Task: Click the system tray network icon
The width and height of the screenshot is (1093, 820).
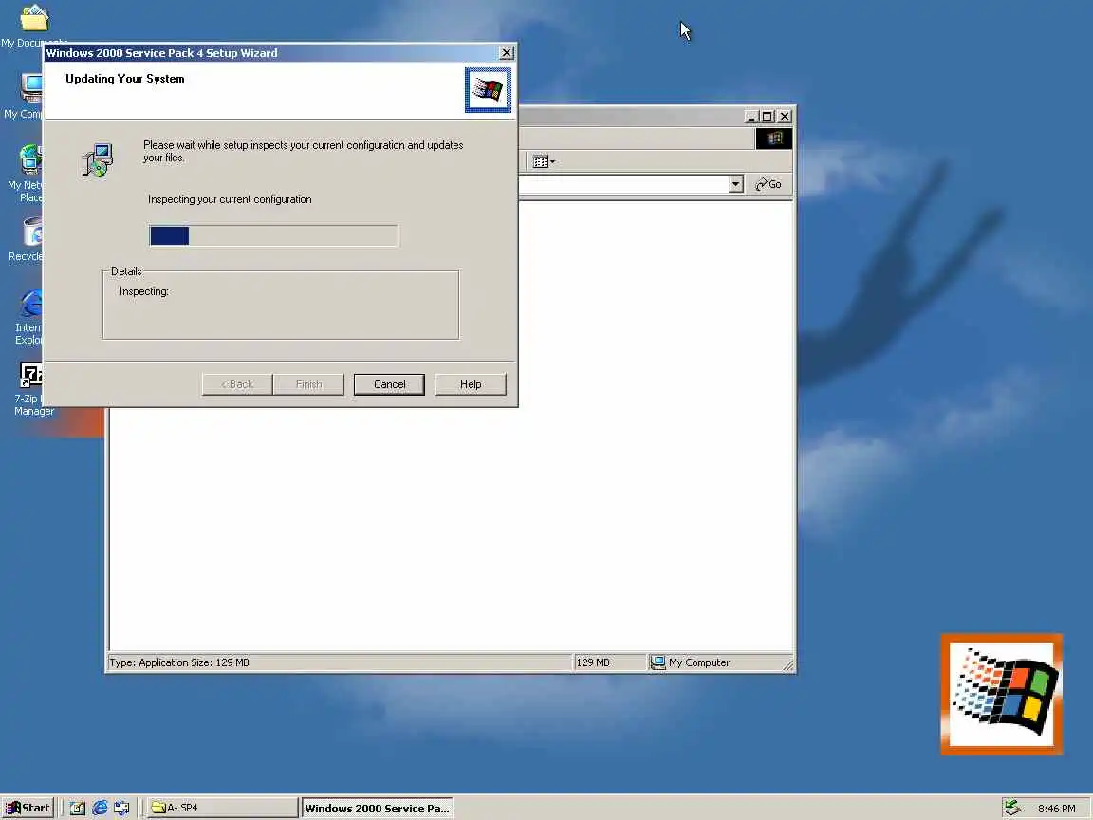Action: (x=1012, y=808)
